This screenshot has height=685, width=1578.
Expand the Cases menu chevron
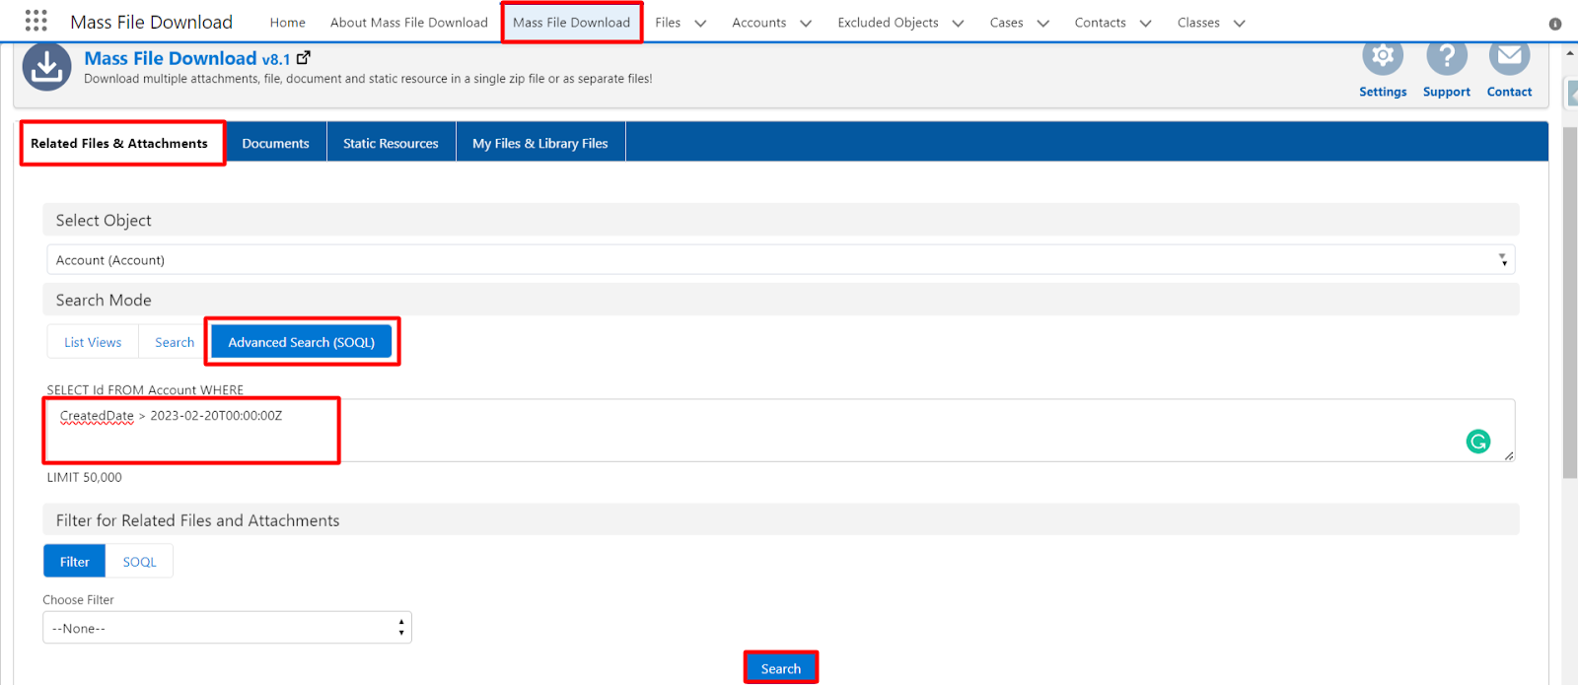1043,23
